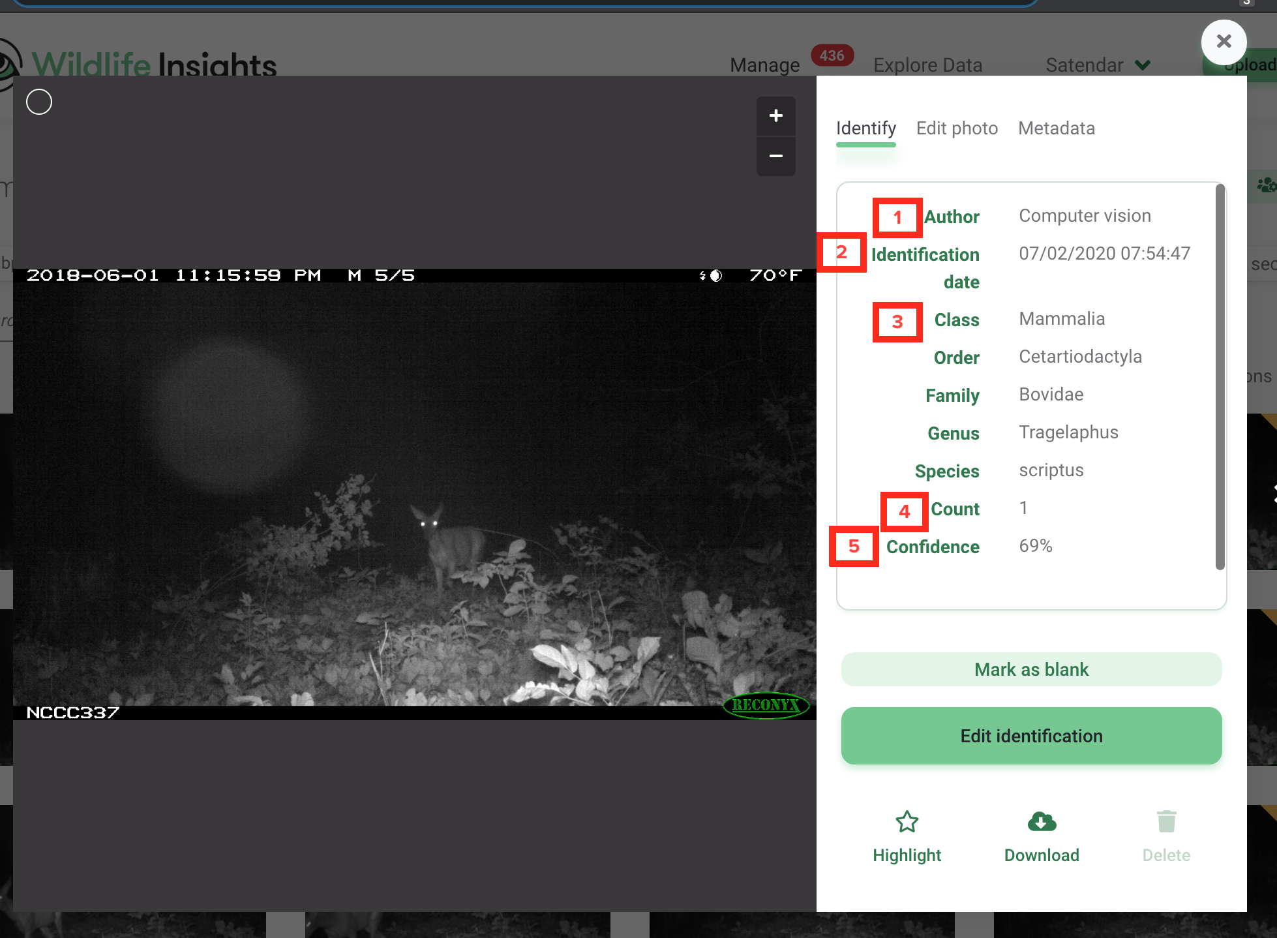This screenshot has height=938, width=1277.
Task: Open the Metadata tab
Action: pos(1057,128)
